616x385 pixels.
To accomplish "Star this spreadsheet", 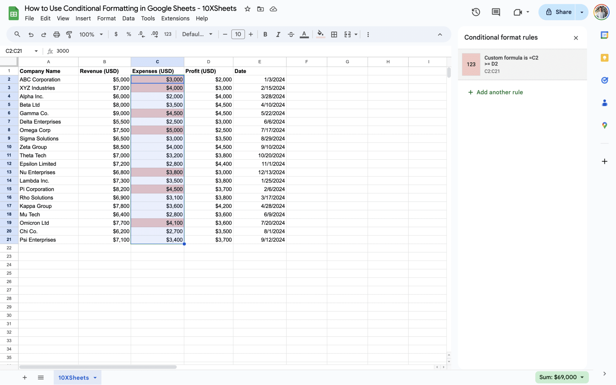I will 248,9.
